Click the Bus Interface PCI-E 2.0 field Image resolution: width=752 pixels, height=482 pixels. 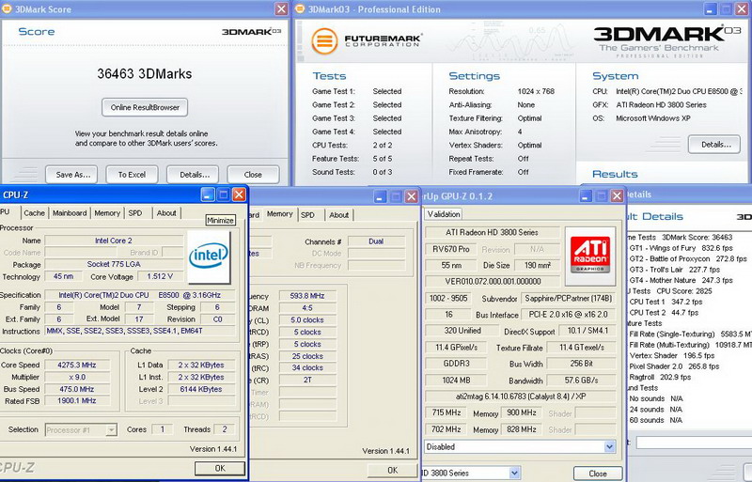pos(569,315)
